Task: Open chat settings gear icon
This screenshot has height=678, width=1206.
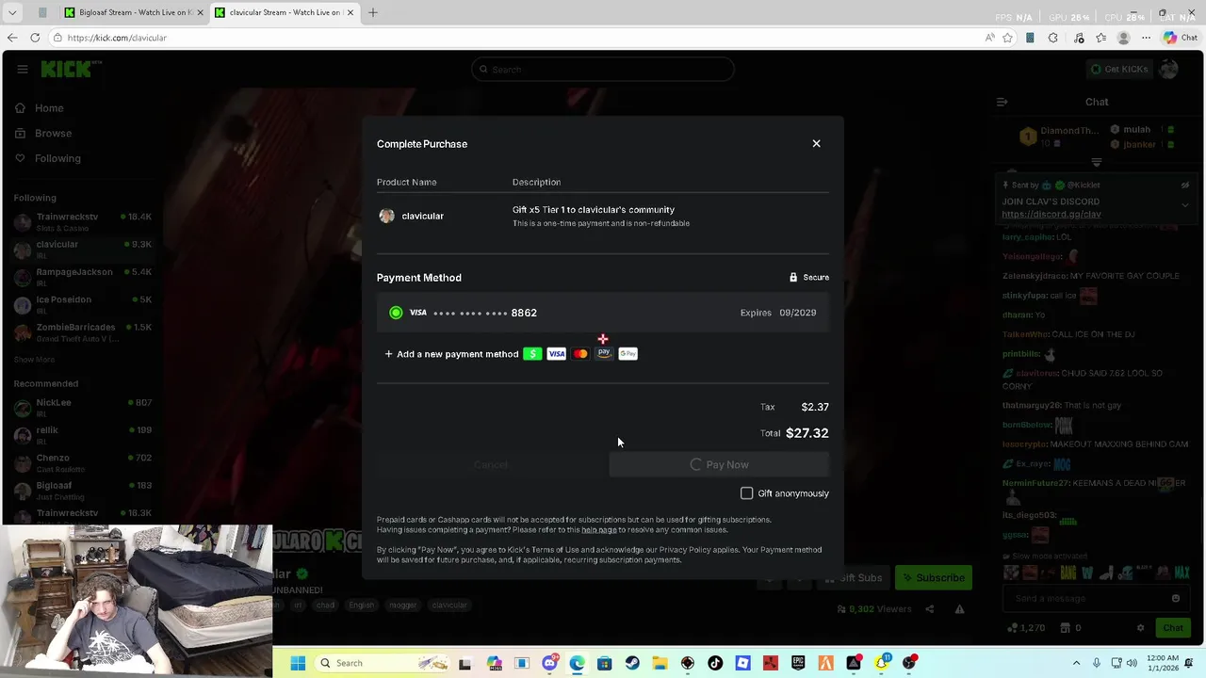Action: pos(1140,628)
